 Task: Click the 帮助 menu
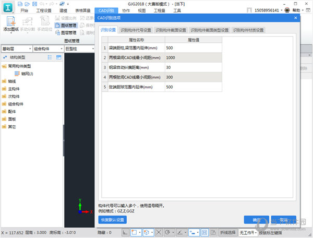click(296, 10)
